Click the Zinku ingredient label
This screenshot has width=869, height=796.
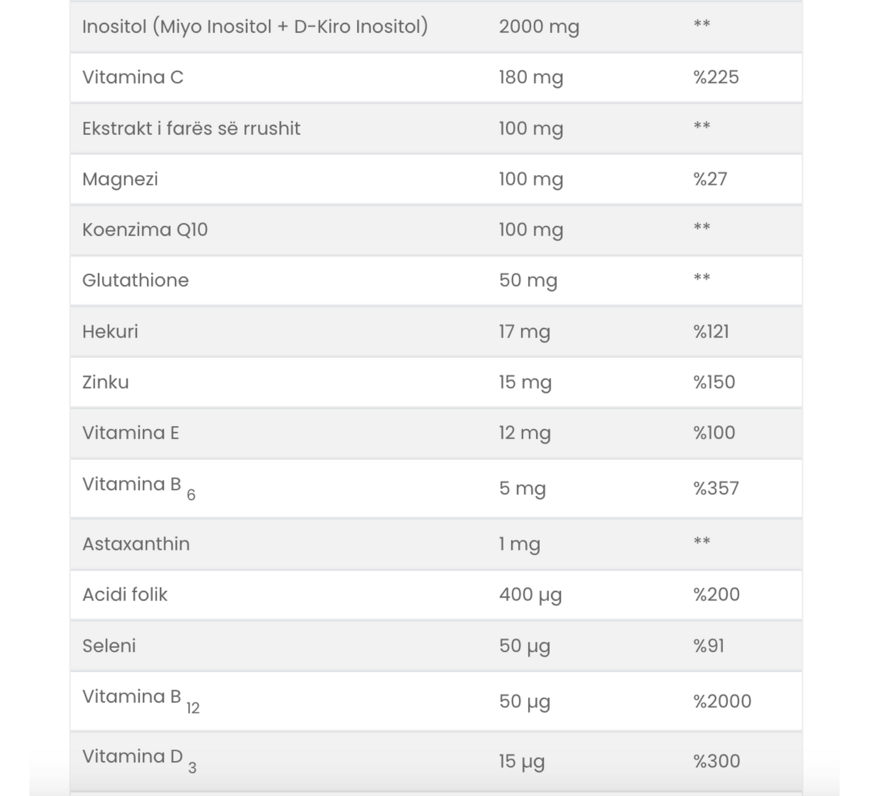coord(105,382)
